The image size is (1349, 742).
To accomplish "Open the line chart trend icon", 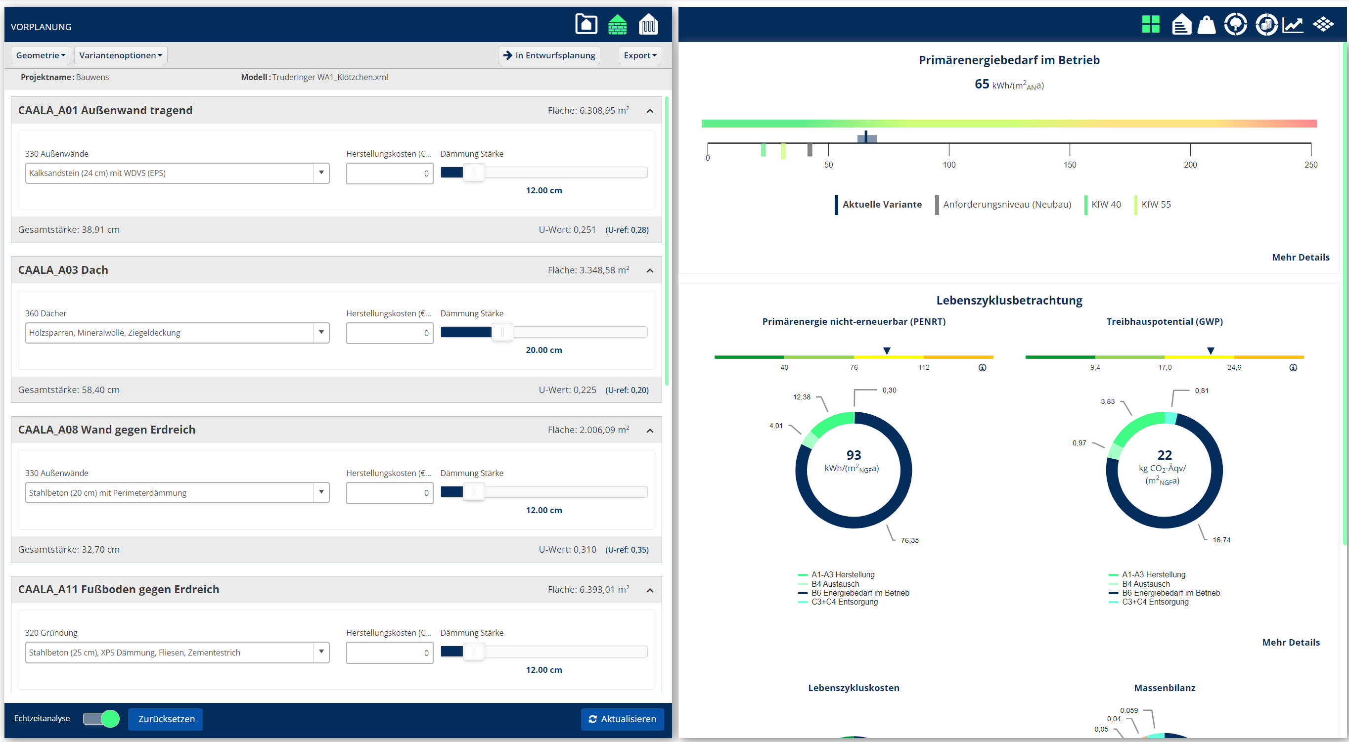I will pyautogui.click(x=1293, y=24).
